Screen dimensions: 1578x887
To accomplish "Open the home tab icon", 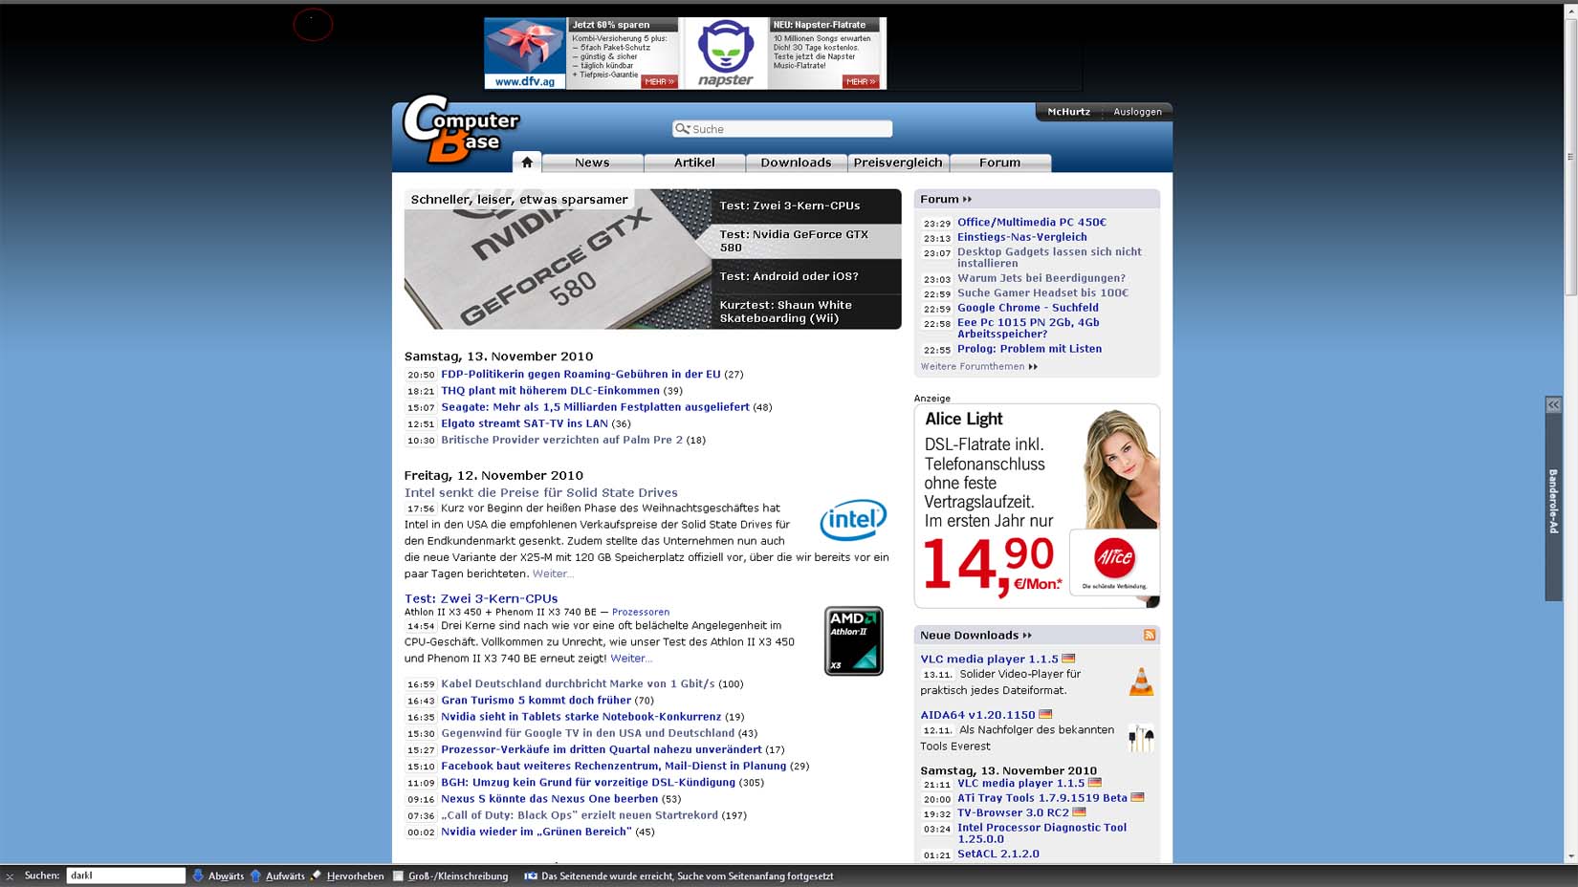I will point(527,162).
